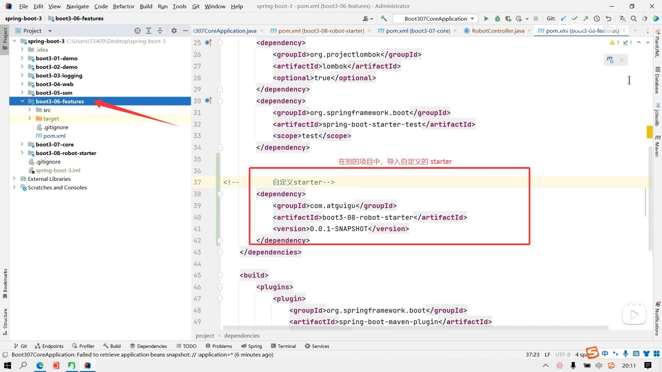Click the yellow warning stripe marker

[650, 132]
